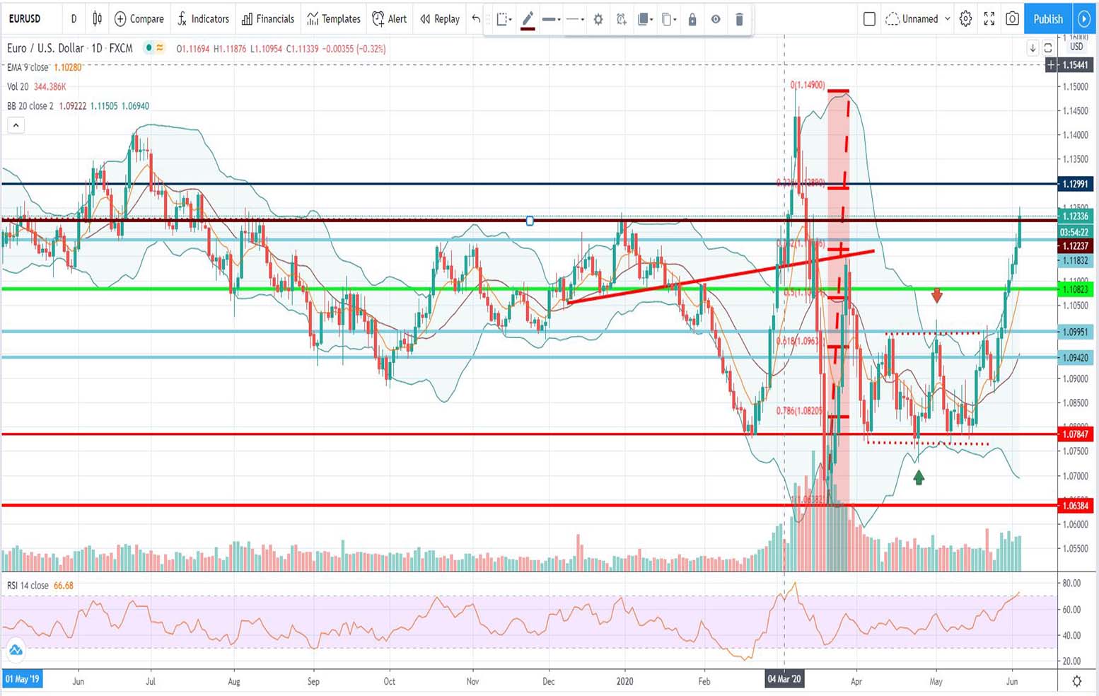Open the Financials menu
The image size is (1099, 696).
pyautogui.click(x=268, y=19)
